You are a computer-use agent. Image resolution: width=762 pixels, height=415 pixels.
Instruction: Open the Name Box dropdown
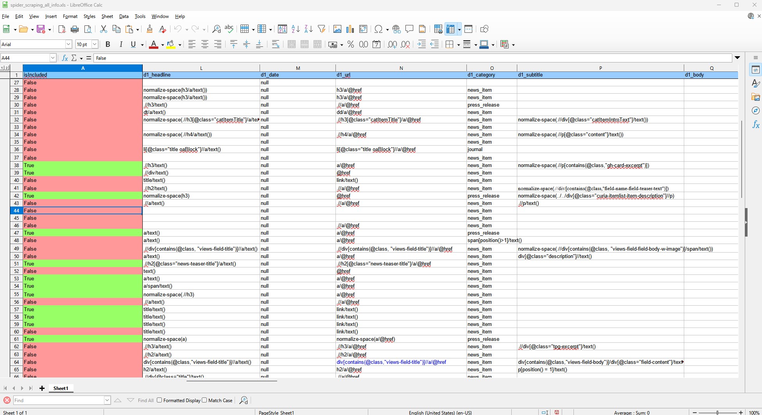click(x=53, y=58)
